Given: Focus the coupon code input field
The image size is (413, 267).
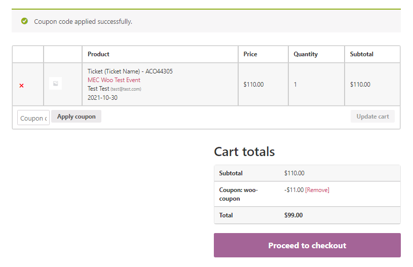Looking at the screenshot, I should (x=33, y=118).
